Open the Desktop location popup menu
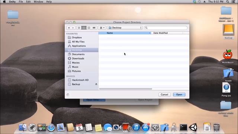 point(125,28)
